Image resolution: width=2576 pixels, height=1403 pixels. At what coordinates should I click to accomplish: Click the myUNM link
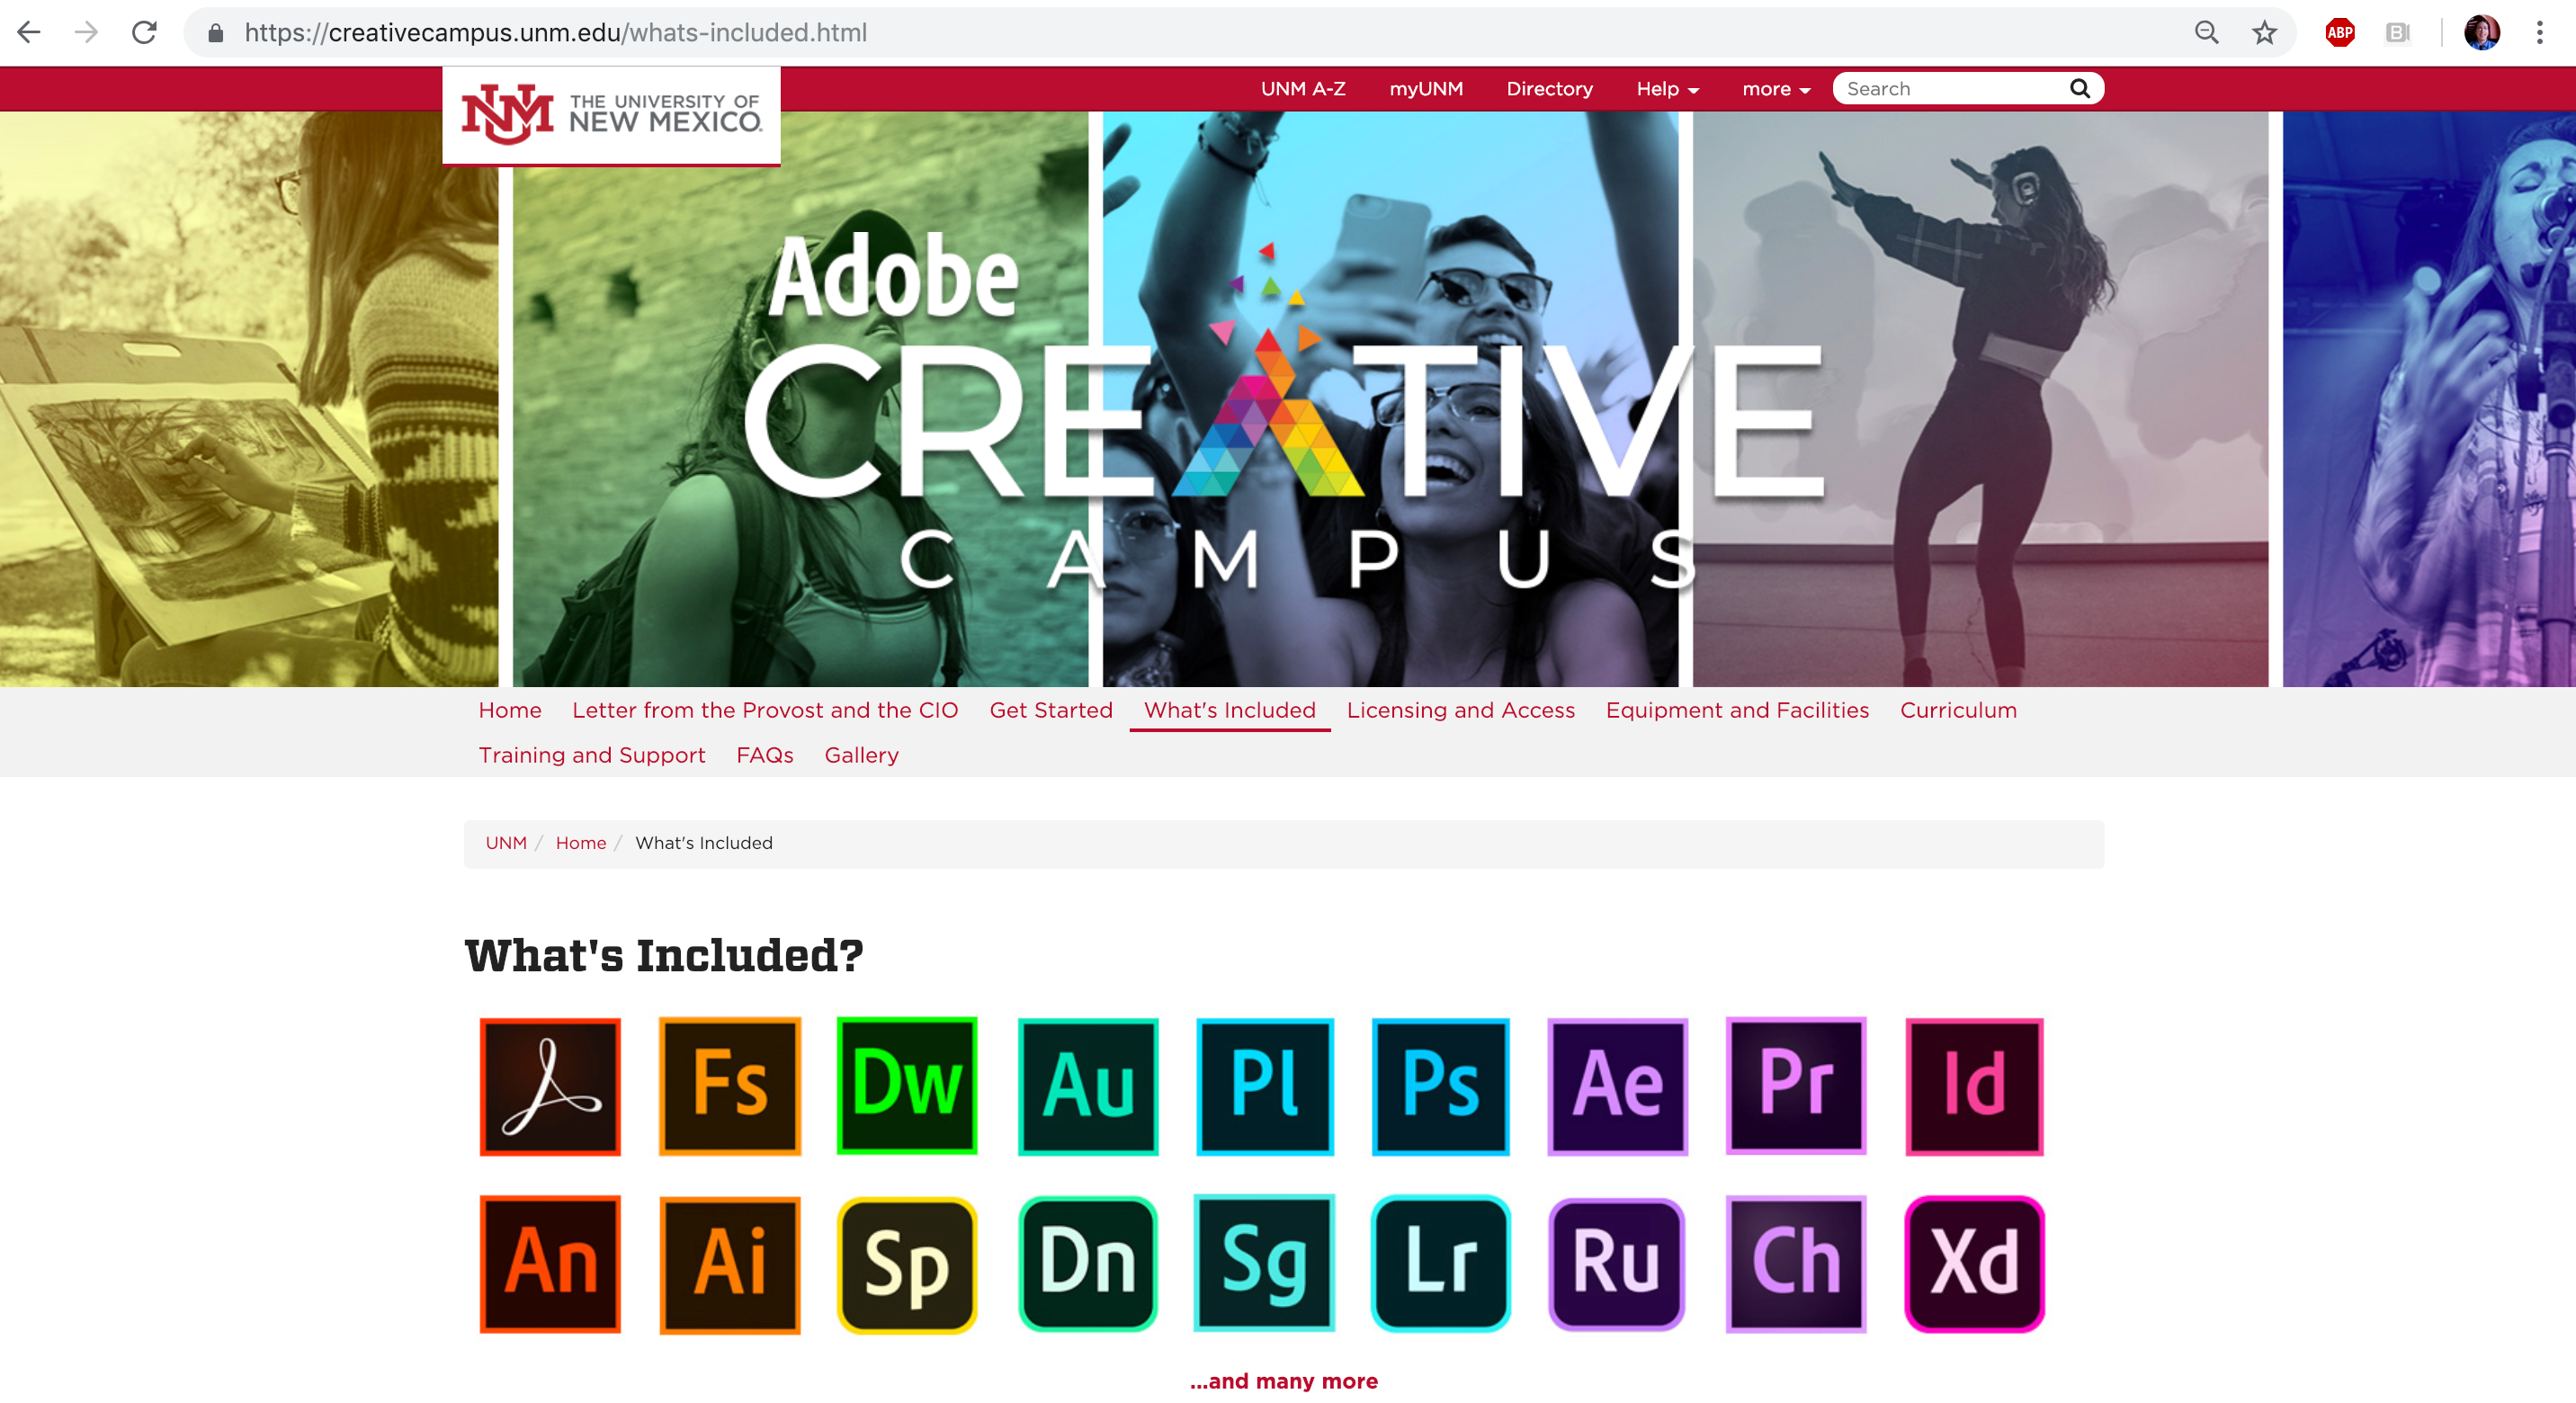1426,89
